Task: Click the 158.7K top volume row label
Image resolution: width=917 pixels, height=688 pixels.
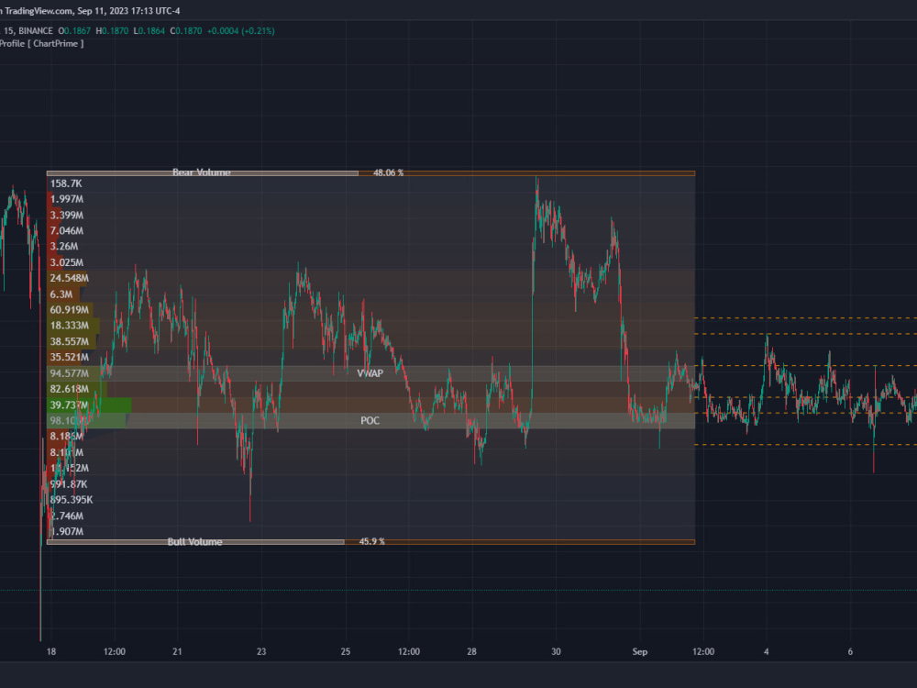Action: pyautogui.click(x=65, y=183)
